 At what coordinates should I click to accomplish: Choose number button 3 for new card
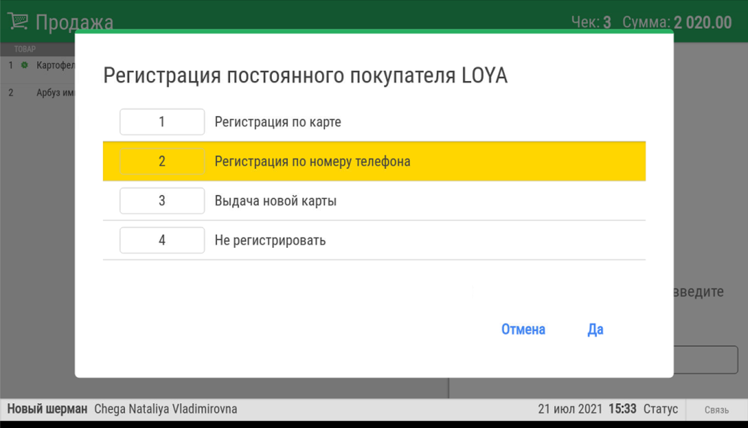(162, 201)
